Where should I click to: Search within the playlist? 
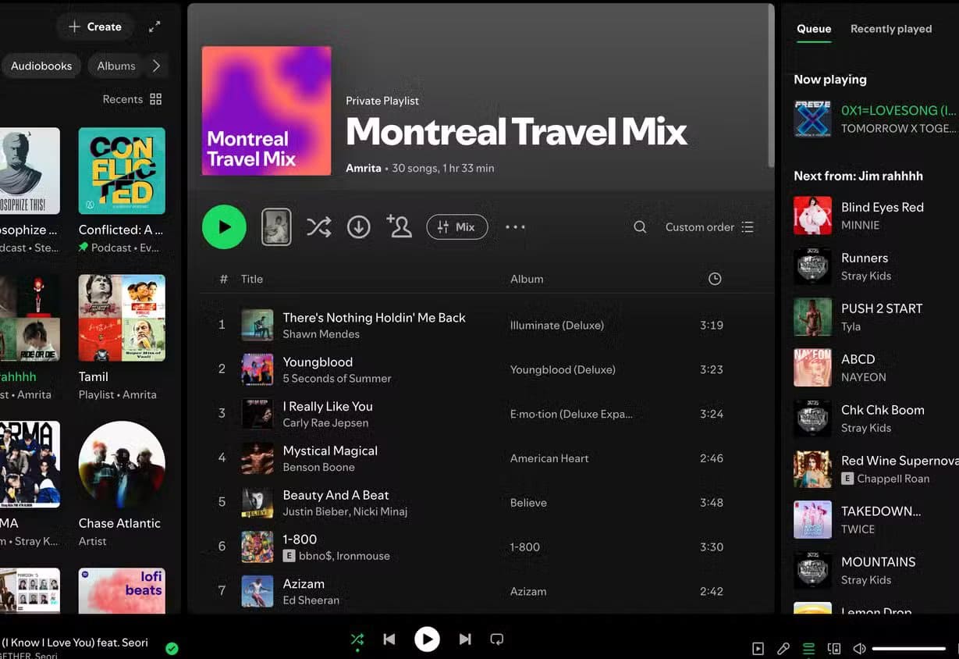pyautogui.click(x=640, y=227)
